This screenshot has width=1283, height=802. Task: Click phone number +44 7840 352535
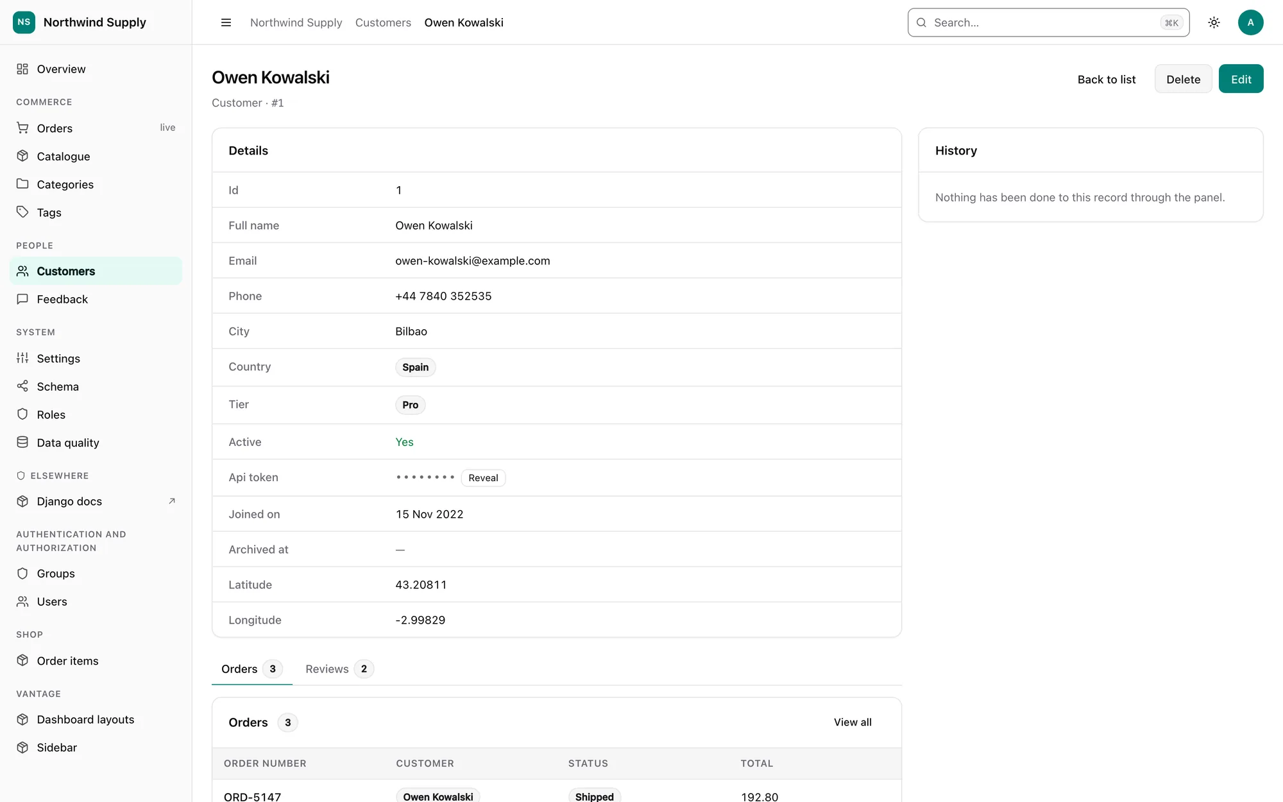coord(443,296)
